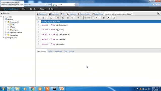
Task: Collapse the Dev9999 server node
Action: pos(4,19)
